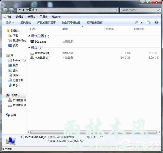
Task: Select 本地磁盘 (D:) in the file list
Action: point(40,53)
